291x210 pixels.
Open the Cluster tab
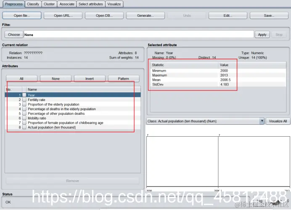pos(49,4)
